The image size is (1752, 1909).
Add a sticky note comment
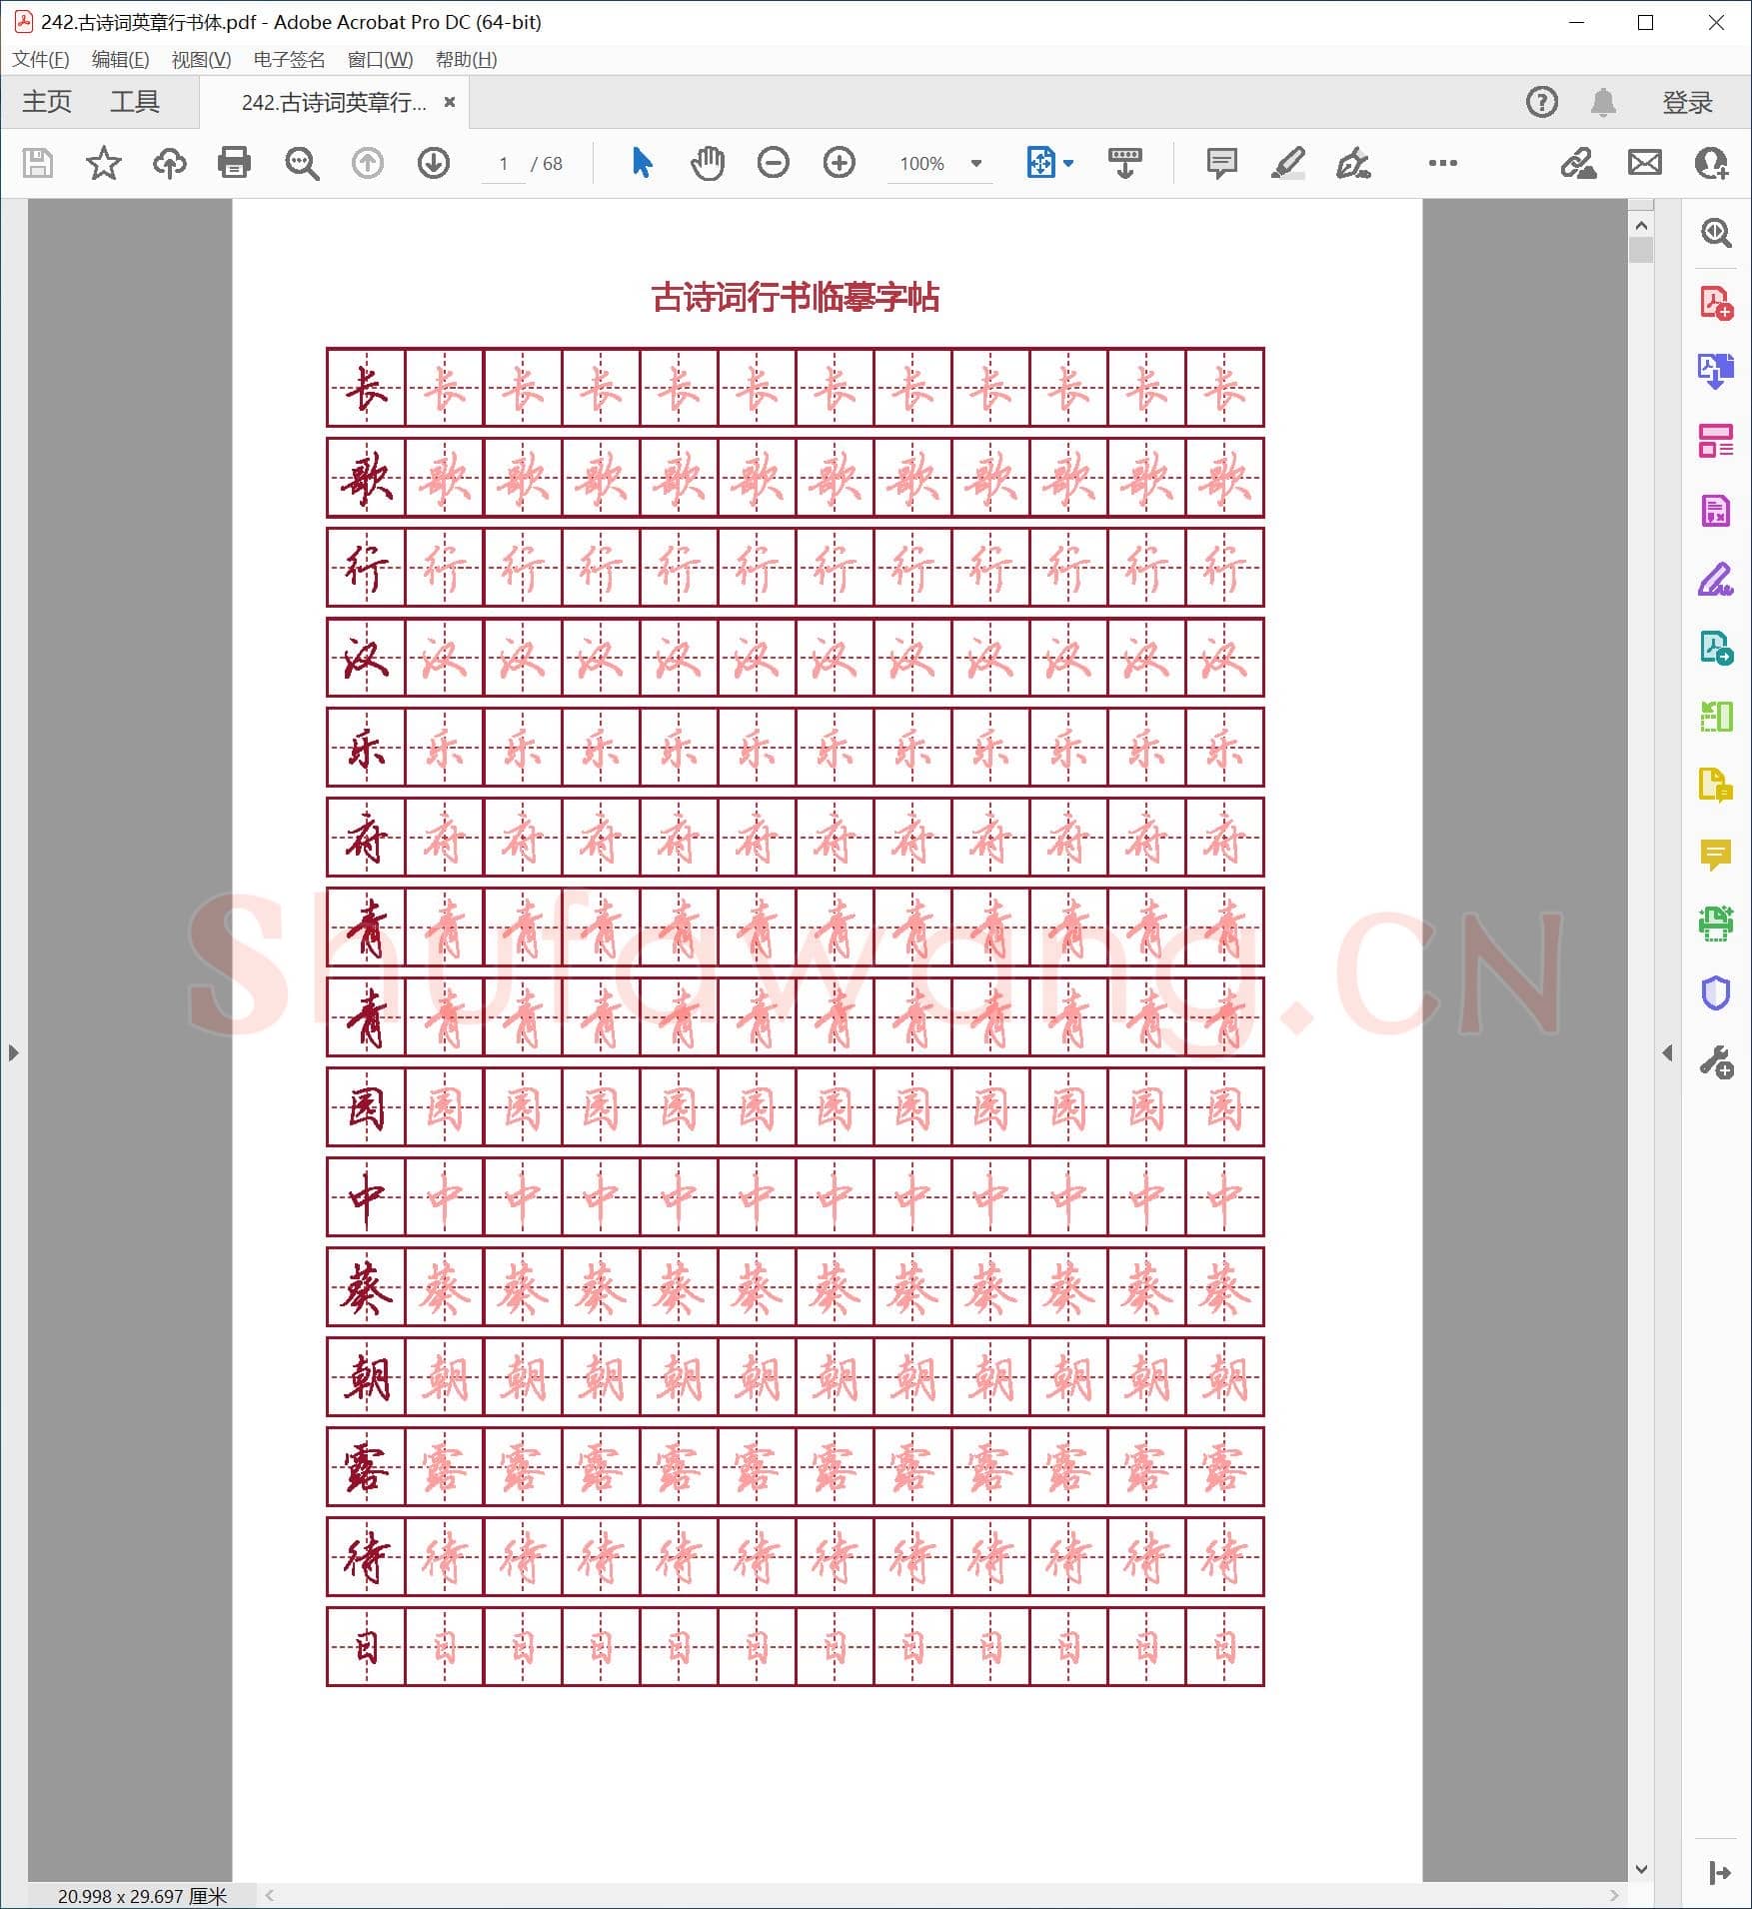click(1220, 163)
